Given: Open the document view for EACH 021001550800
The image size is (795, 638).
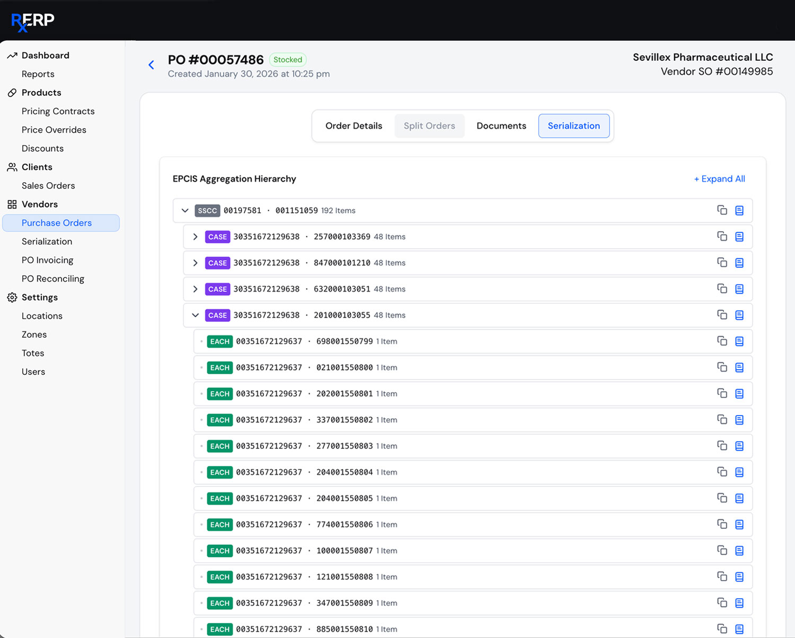Looking at the screenshot, I should pyautogui.click(x=739, y=367).
